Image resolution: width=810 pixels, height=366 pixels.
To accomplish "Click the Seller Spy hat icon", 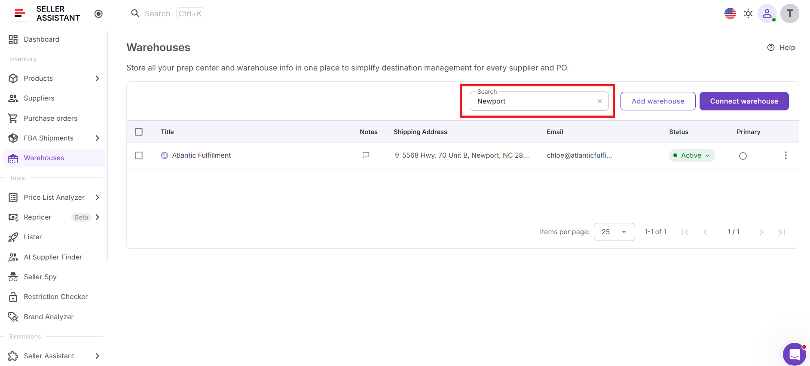I will point(13,277).
